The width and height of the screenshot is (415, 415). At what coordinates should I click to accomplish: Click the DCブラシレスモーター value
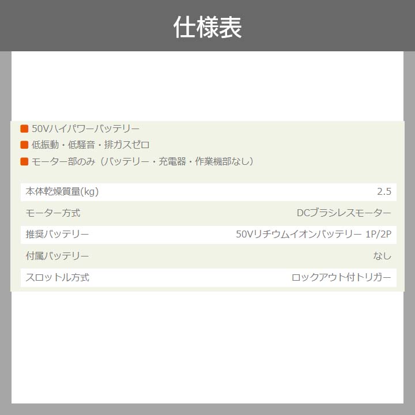344,213
